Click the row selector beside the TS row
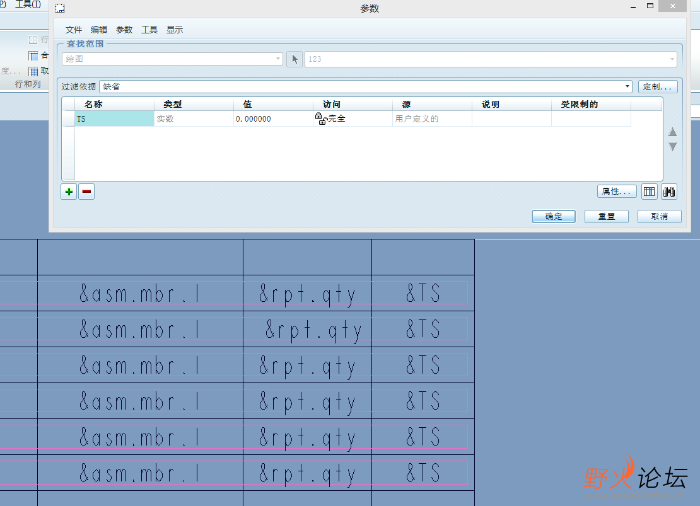The width and height of the screenshot is (700, 506). [68, 118]
